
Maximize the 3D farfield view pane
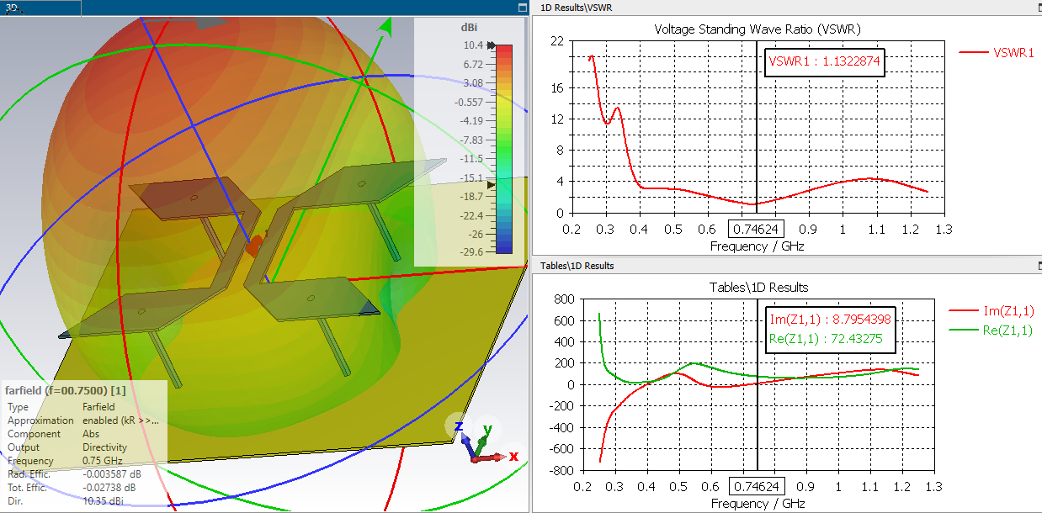click(523, 8)
